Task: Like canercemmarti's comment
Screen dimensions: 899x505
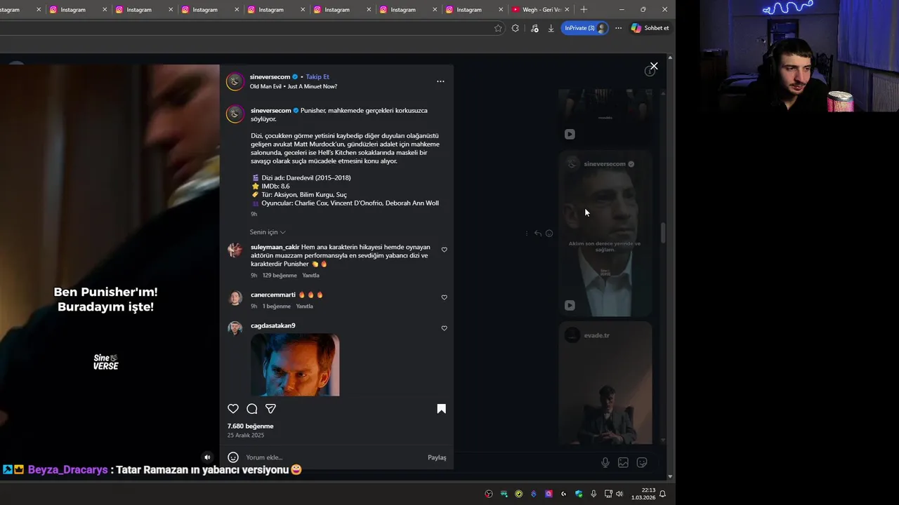Action: pos(444,297)
